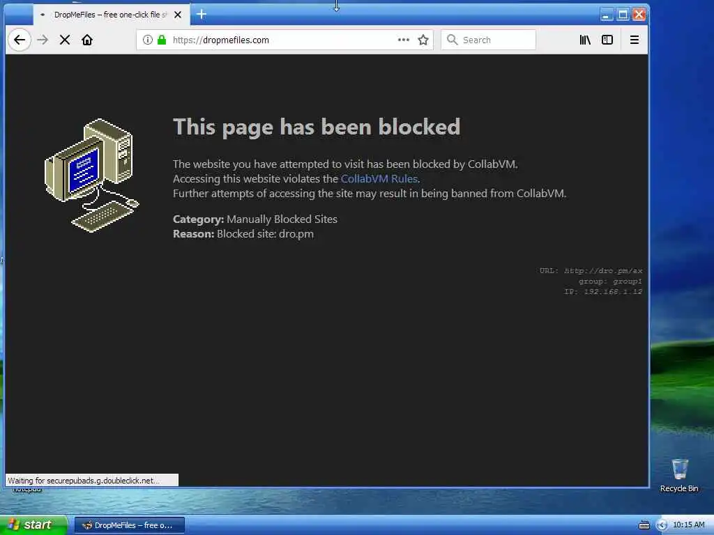
Task: Expand hidden system tray icons
Action: [x=662, y=525]
